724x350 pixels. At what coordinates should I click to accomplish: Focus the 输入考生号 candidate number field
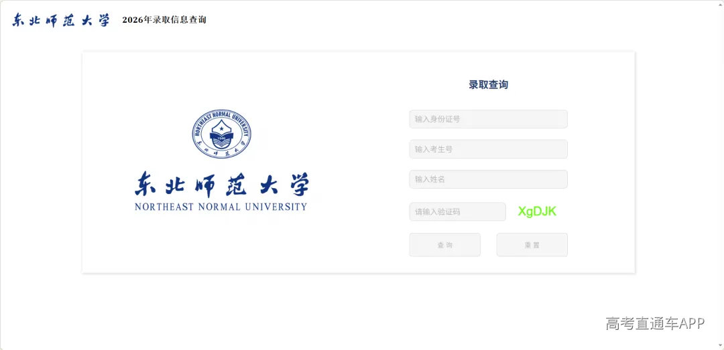(488, 149)
